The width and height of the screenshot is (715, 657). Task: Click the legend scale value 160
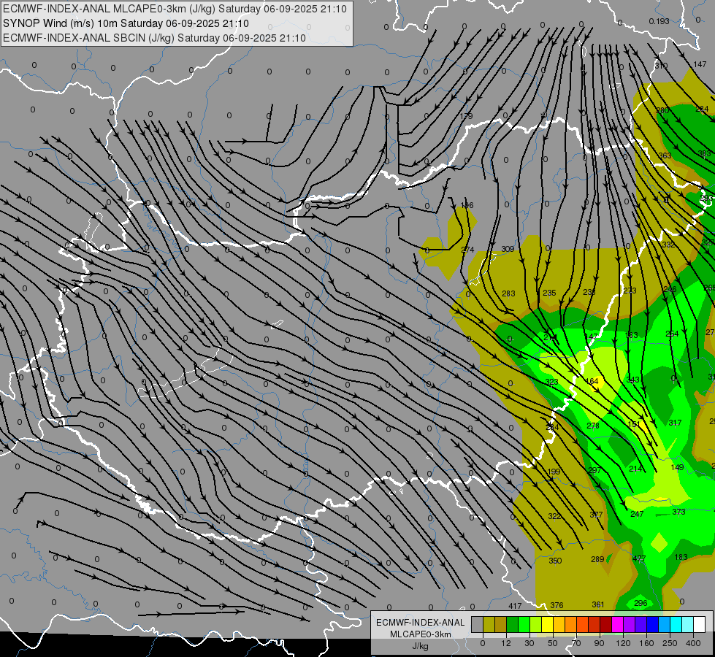(646, 643)
